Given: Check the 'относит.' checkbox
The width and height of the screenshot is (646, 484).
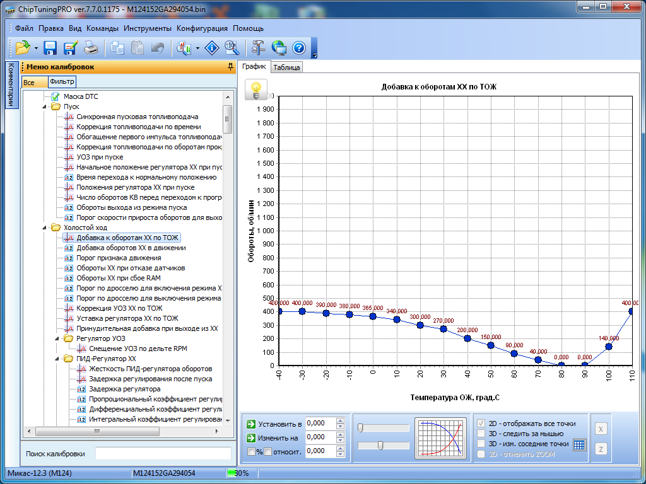Looking at the screenshot, I should coord(267,451).
